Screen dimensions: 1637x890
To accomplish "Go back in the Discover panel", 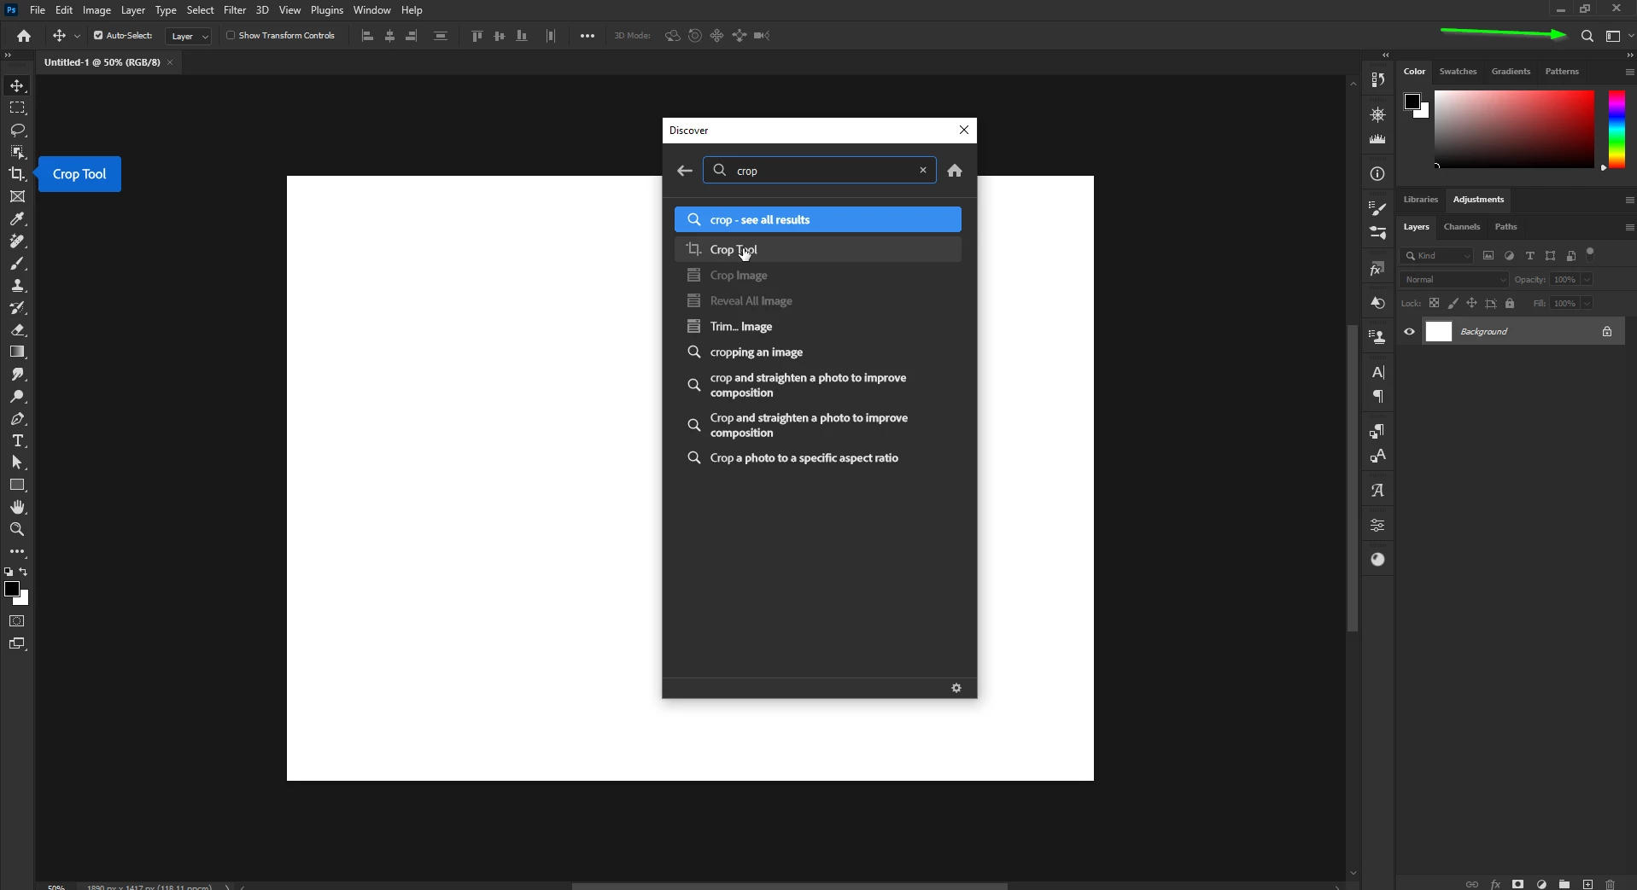I will [x=685, y=171].
